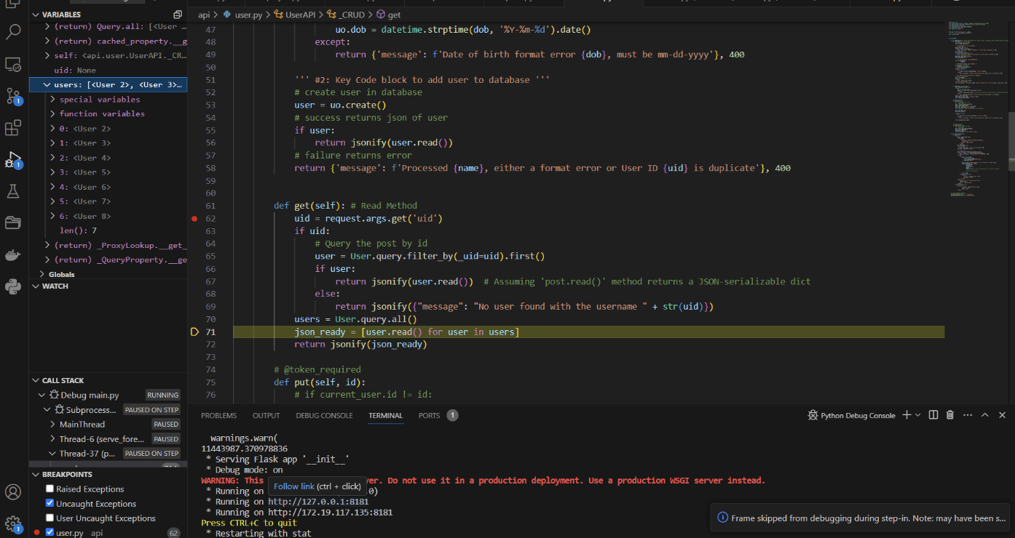Open http://127.0.0.1:8181 link in terminal
Screen dimensions: 1015x538
(317, 502)
